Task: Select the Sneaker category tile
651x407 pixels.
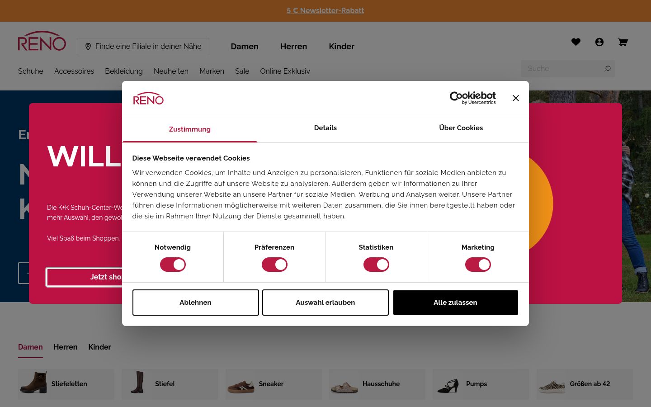Action: pos(274,384)
